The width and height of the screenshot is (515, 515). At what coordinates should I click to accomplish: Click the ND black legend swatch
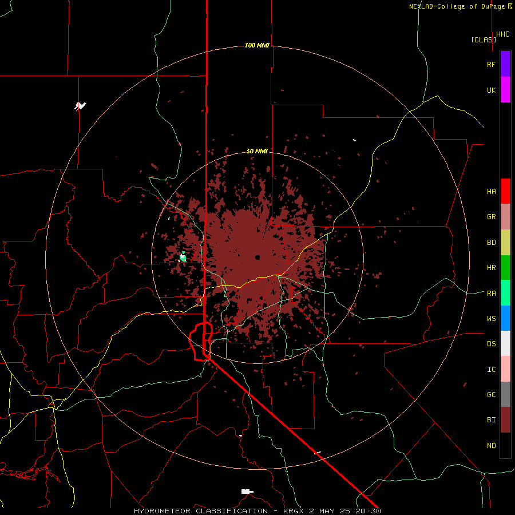[505, 445]
